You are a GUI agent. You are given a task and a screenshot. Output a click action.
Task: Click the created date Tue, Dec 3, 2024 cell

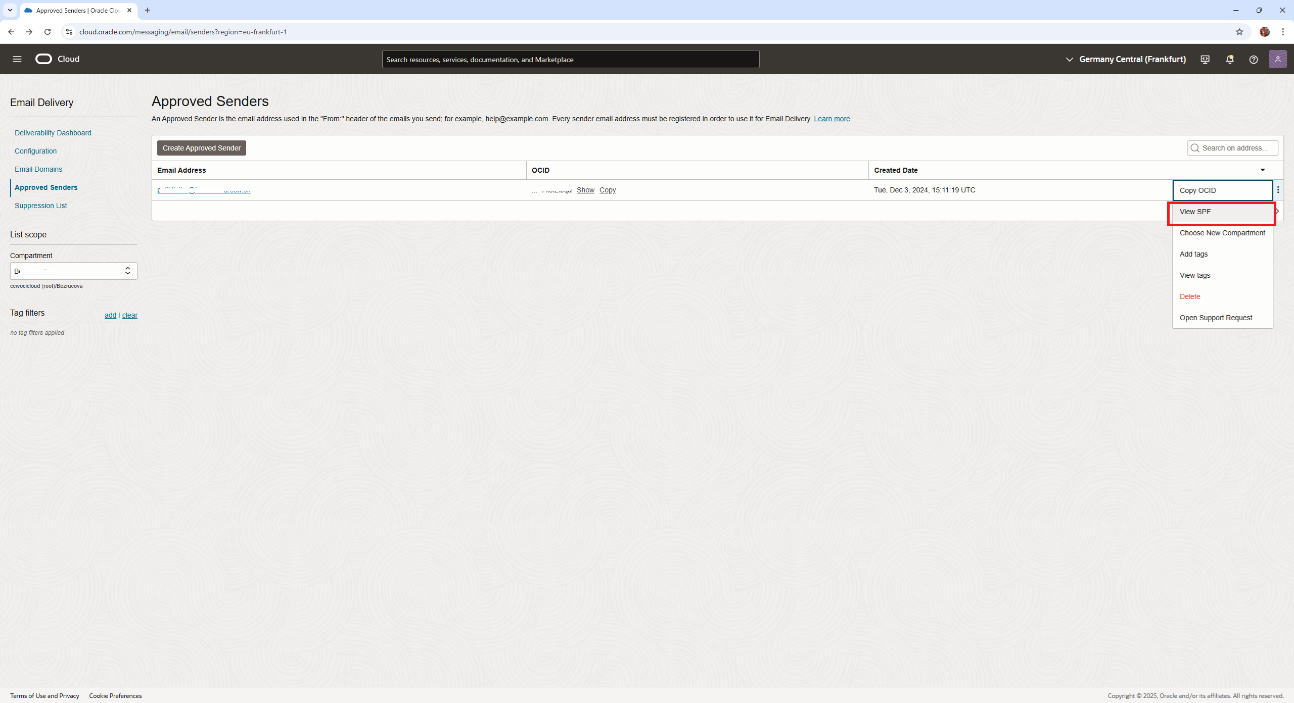click(925, 190)
